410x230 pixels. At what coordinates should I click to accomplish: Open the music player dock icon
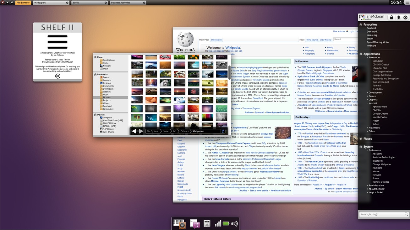click(x=180, y=224)
